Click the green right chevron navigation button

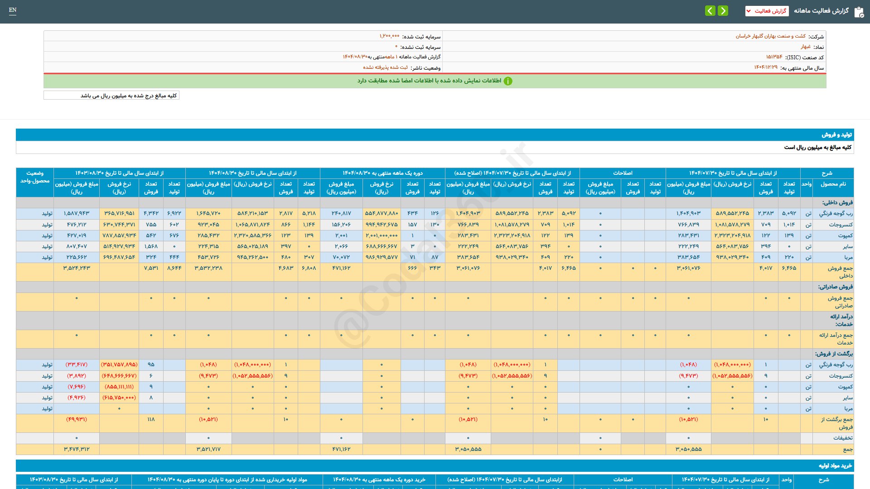tap(723, 10)
